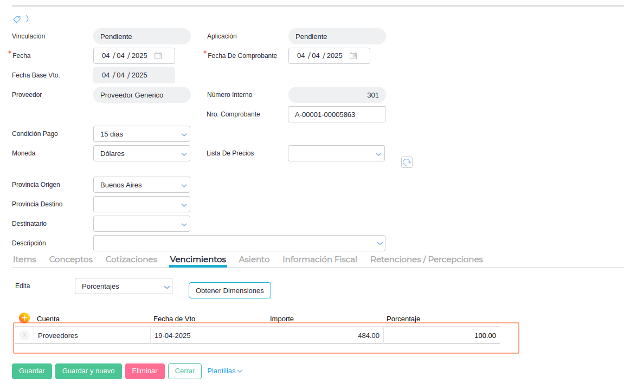Screen dimensions: 624x390
Task: Remove the Proveedores row with the X icon
Action: click(x=24, y=335)
